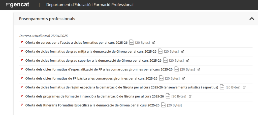Open external link icon for especialització de FP

[x=199, y=69]
